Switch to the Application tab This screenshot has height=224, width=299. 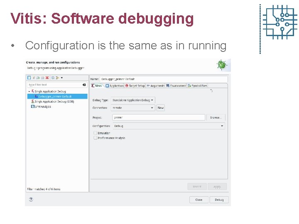tap(115, 86)
